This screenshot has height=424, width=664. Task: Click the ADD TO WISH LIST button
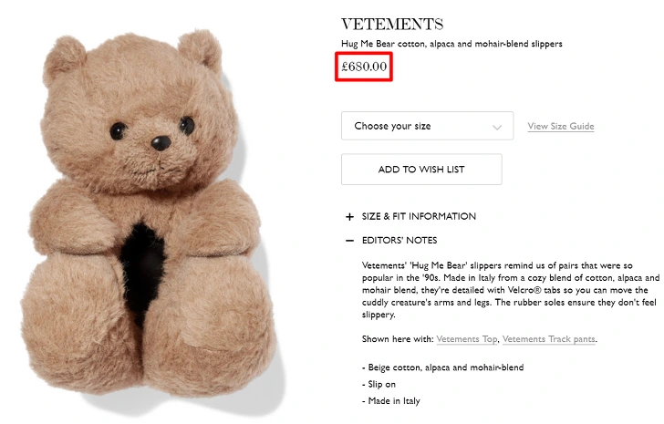[x=421, y=170]
